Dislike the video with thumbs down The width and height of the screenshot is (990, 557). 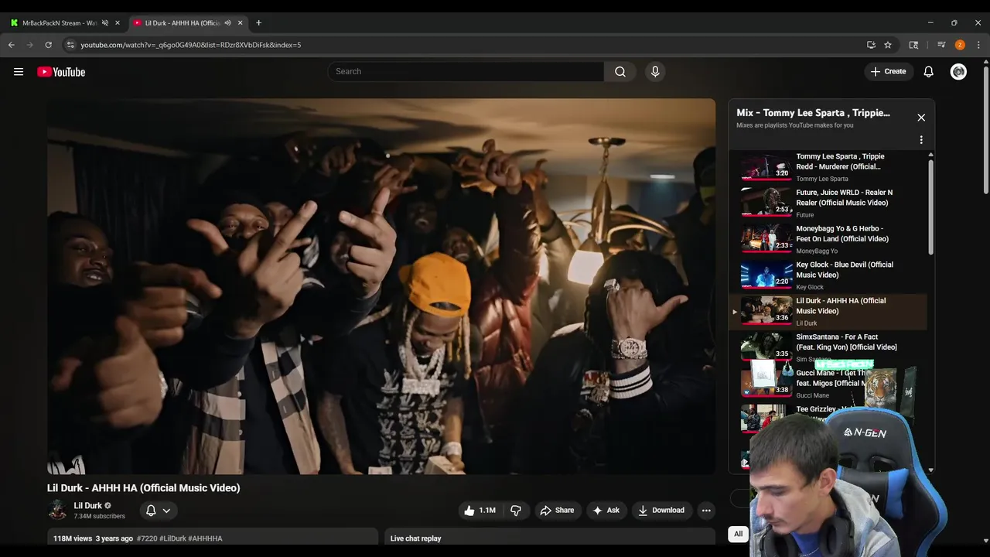point(516,510)
